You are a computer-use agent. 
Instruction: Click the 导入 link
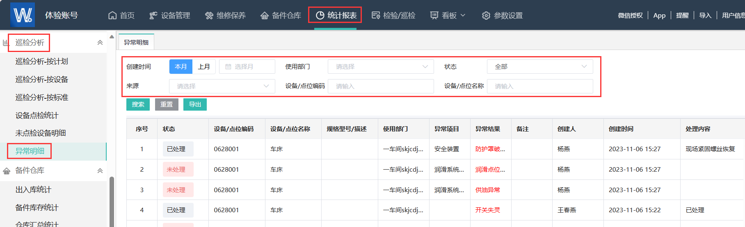705,16
